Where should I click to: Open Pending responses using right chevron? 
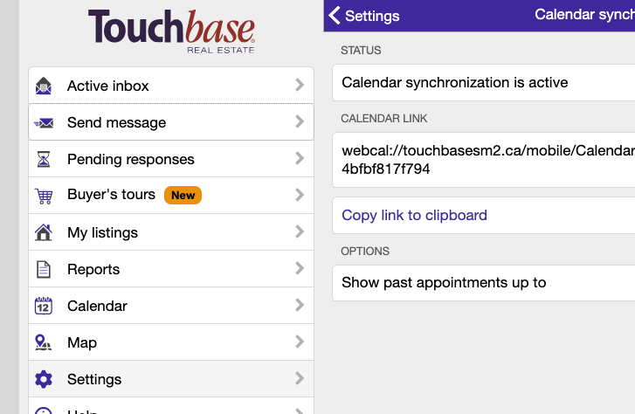(300, 159)
